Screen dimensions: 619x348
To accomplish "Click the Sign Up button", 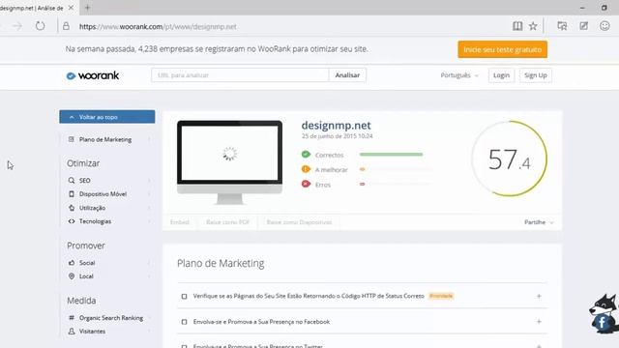I will (x=536, y=75).
